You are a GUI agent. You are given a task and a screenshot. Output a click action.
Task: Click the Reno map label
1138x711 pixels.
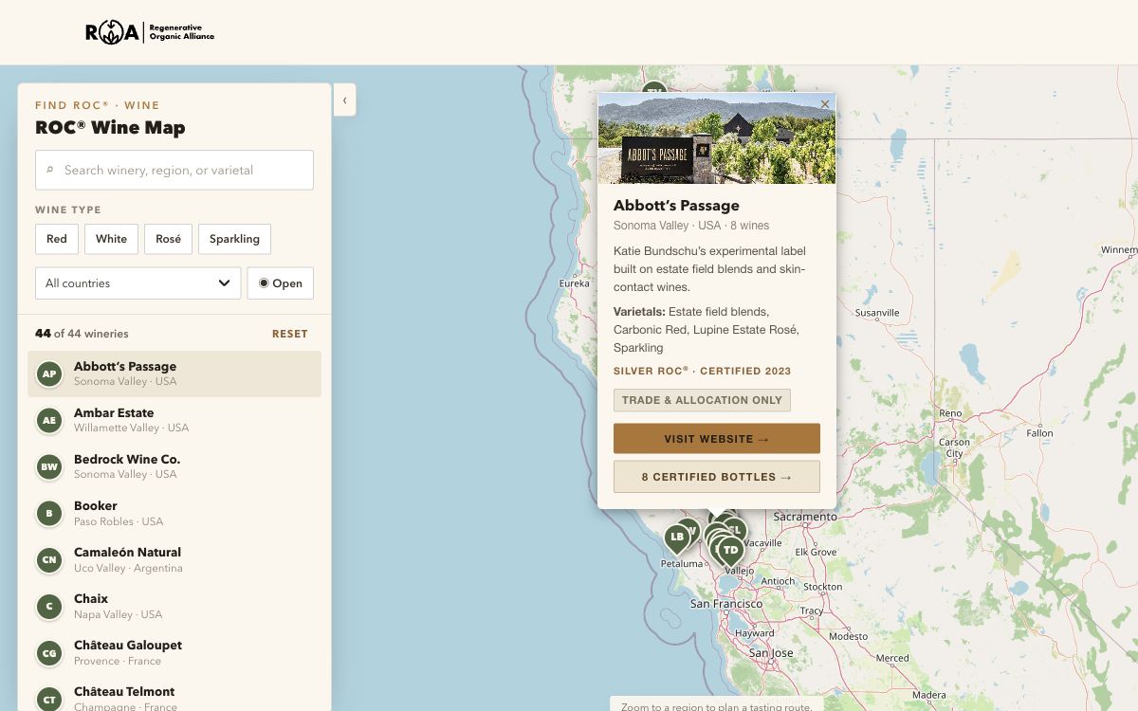point(950,413)
